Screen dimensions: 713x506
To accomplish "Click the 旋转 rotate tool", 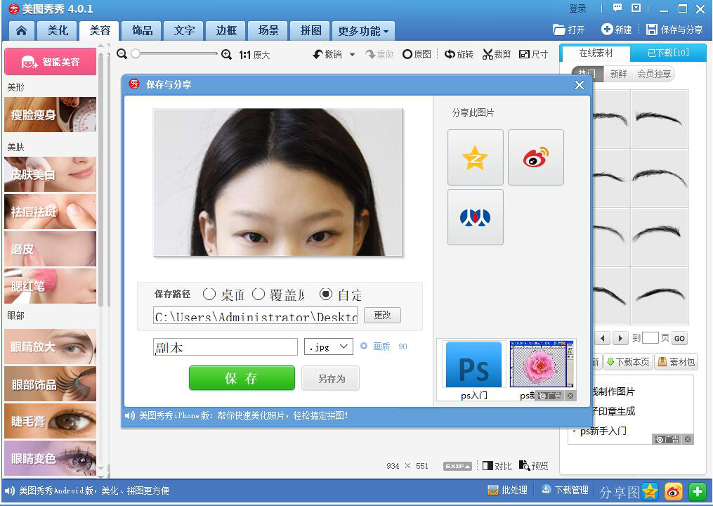I will pos(459,55).
